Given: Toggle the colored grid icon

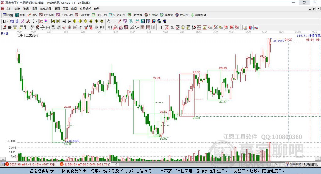Looking at the screenshot, I should tap(245, 28).
